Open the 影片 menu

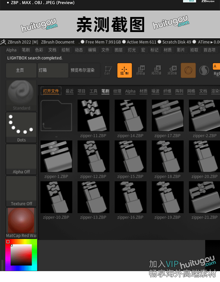click(x=181, y=50)
